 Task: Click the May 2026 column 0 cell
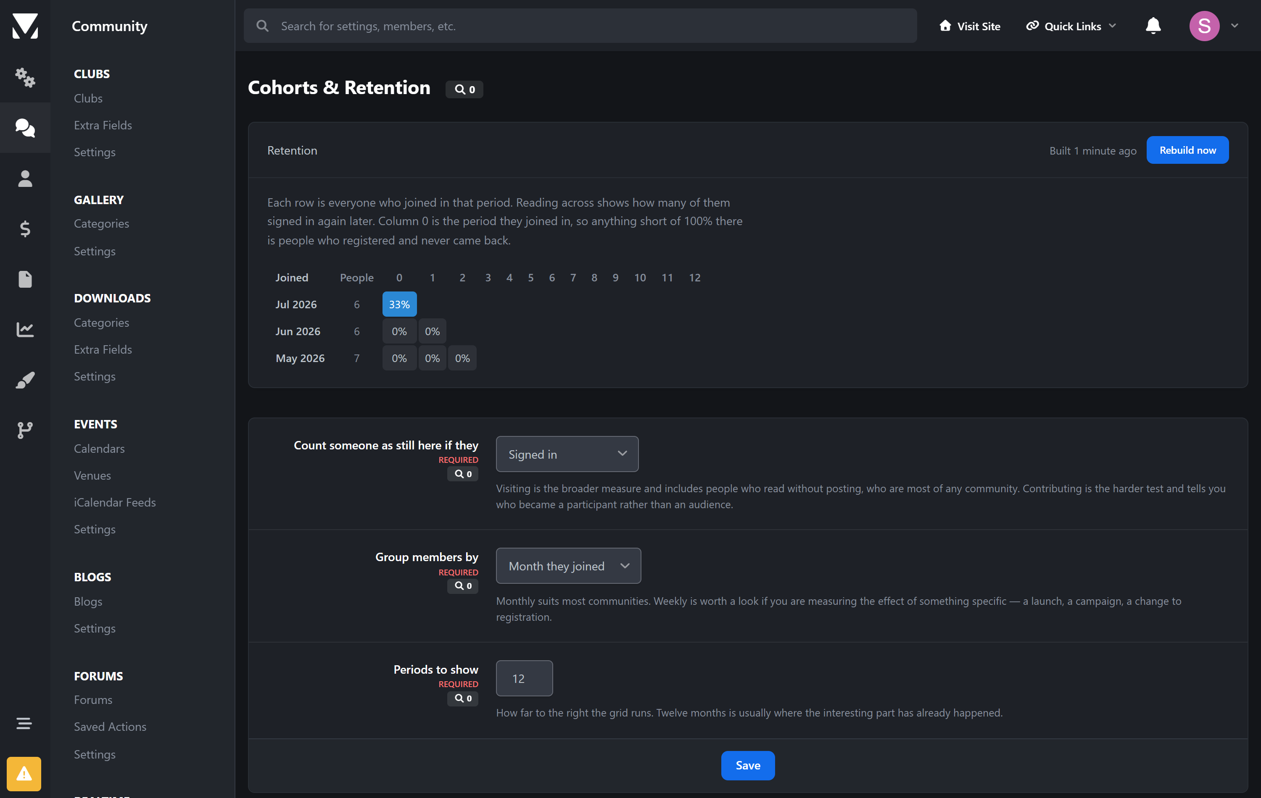(399, 358)
